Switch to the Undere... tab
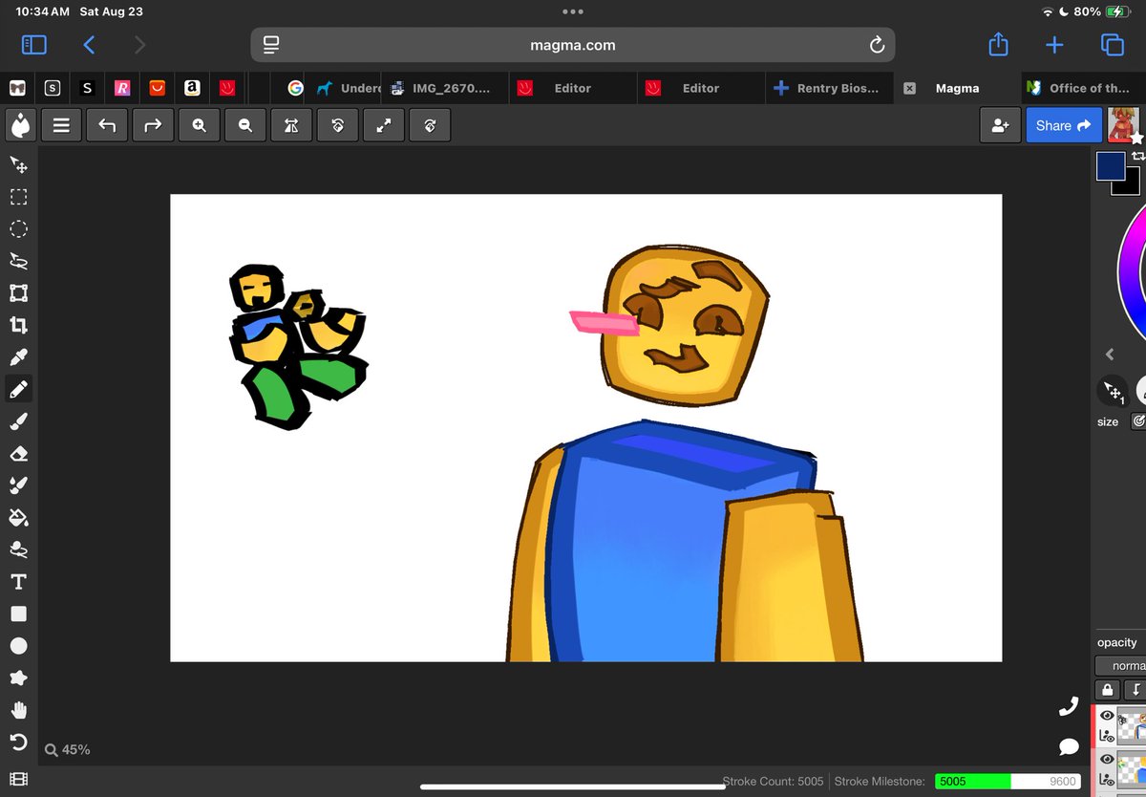The width and height of the screenshot is (1146, 797). tap(349, 88)
